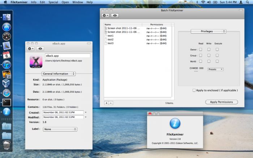Enable Group Write permission checkbox

tap(209, 55)
